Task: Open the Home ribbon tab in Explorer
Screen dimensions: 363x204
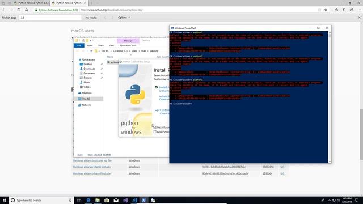Action: (90, 45)
